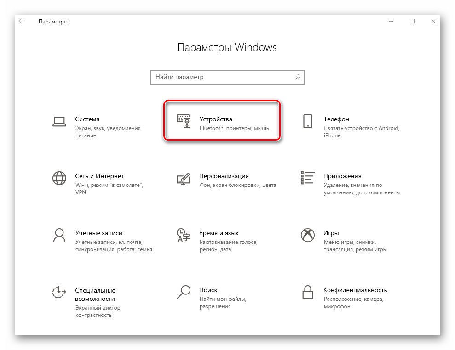Maximize the Параметры window
The image size is (455, 350).
point(412,21)
